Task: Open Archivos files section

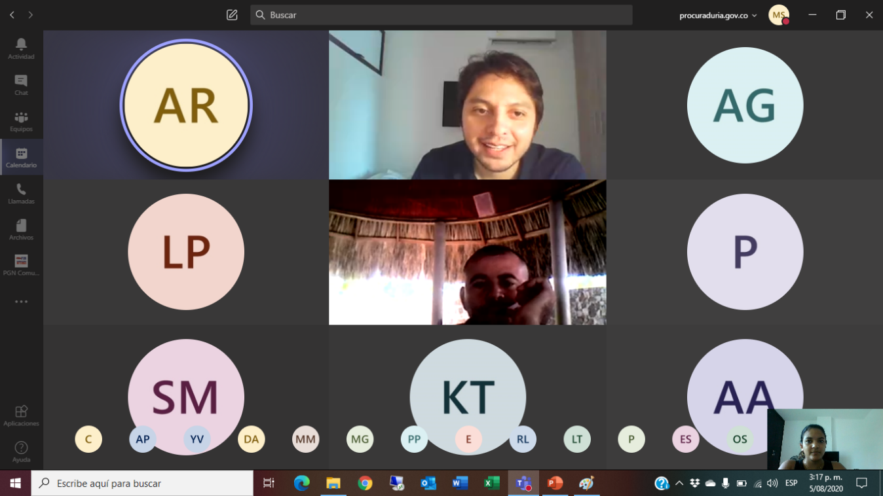Action: pyautogui.click(x=21, y=229)
